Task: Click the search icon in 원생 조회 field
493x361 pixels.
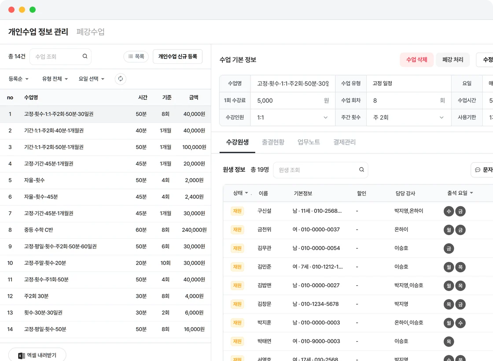Action: pyautogui.click(x=361, y=170)
